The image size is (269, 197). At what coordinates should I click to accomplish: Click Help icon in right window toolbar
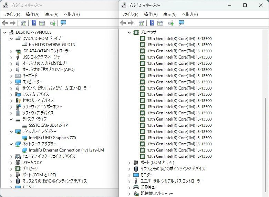152,23
